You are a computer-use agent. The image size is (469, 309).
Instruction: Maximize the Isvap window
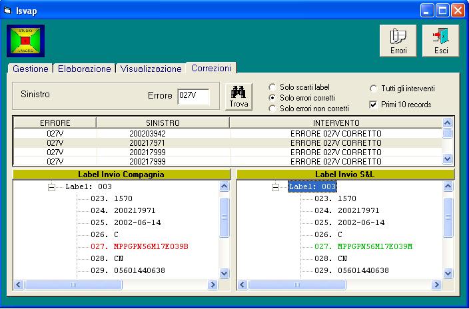[442, 11]
